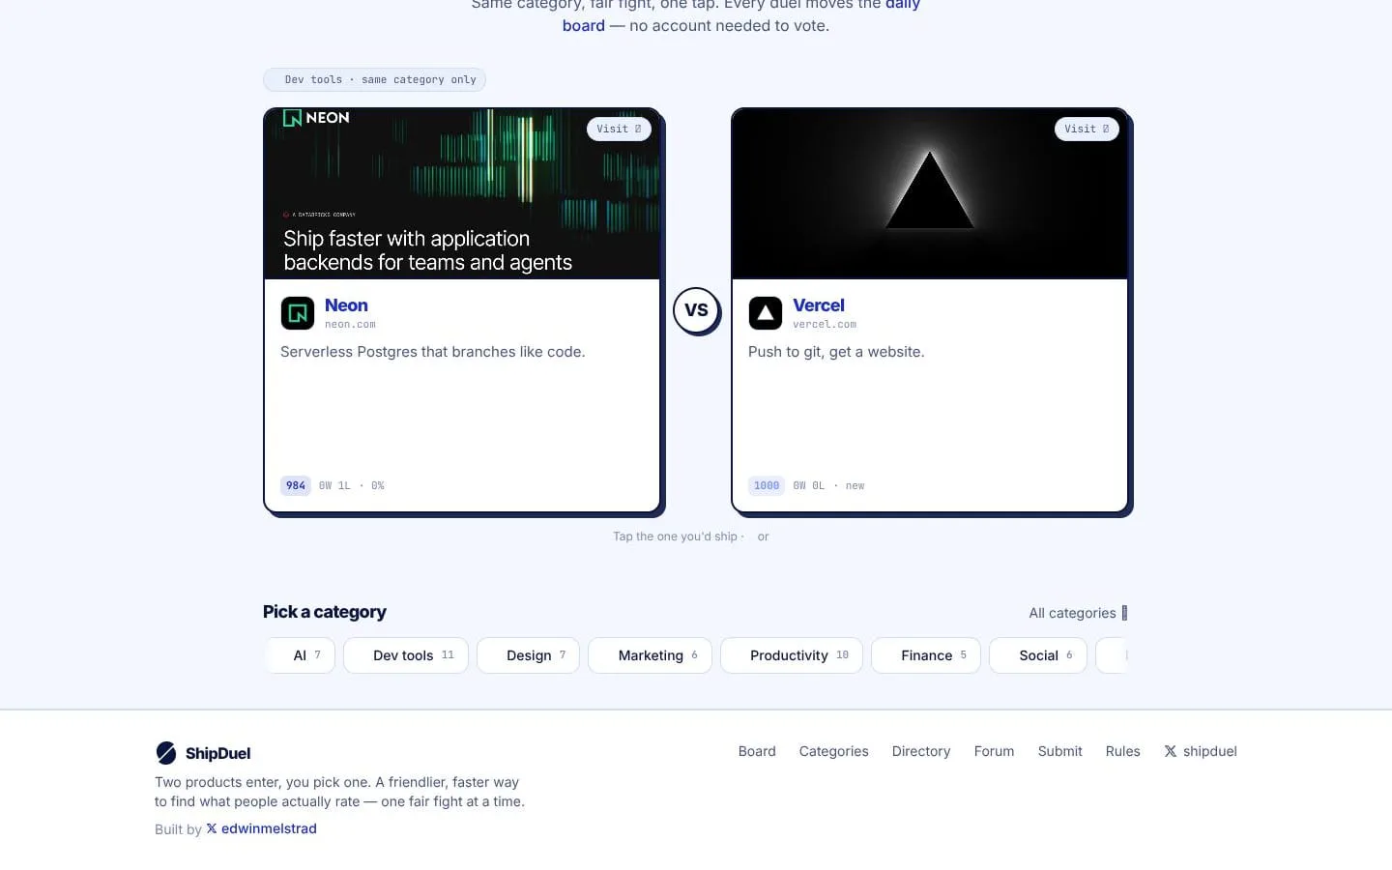Click the ShipDuel logo icon in footer
Viewport: 1392px width, 870px height.
166,753
